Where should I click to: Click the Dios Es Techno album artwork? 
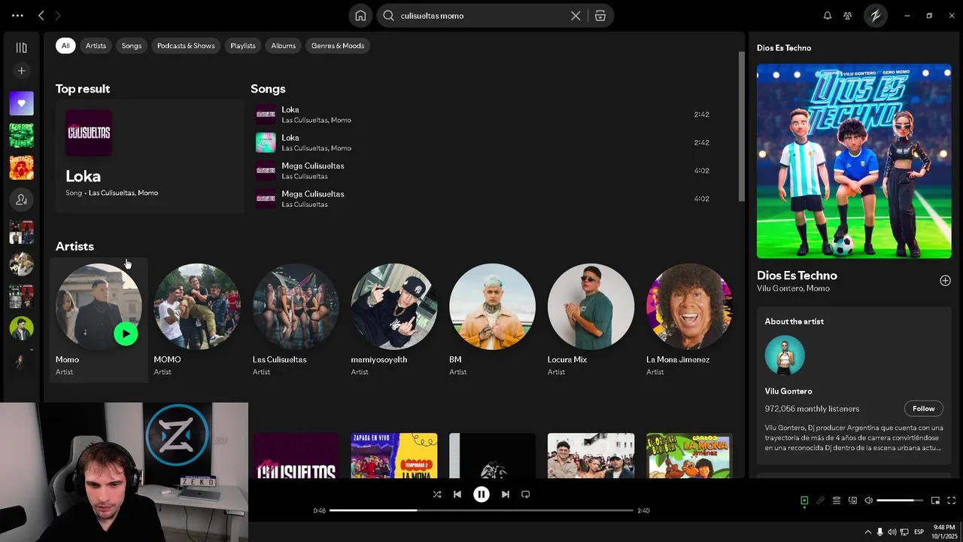(x=854, y=161)
